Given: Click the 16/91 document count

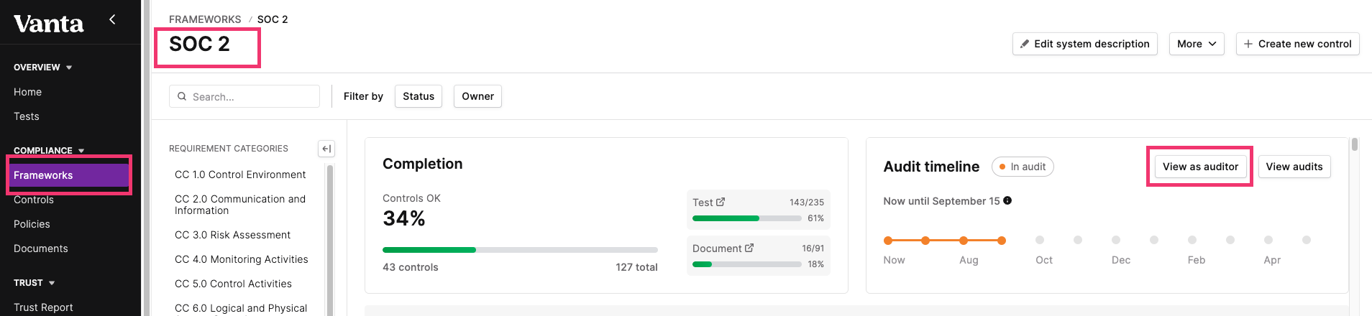Looking at the screenshot, I should [x=813, y=248].
